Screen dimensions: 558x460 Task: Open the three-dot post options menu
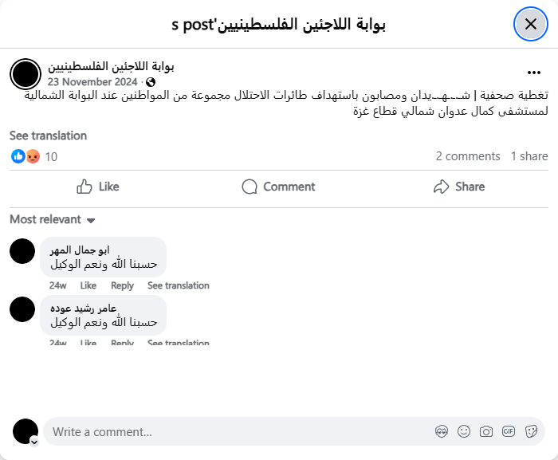pyautogui.click(x=534, y=73)
